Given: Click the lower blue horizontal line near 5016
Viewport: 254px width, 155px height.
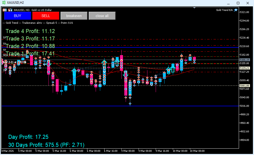Looking at the screenshot, I should pyautogui.click(x=120, y=106).
